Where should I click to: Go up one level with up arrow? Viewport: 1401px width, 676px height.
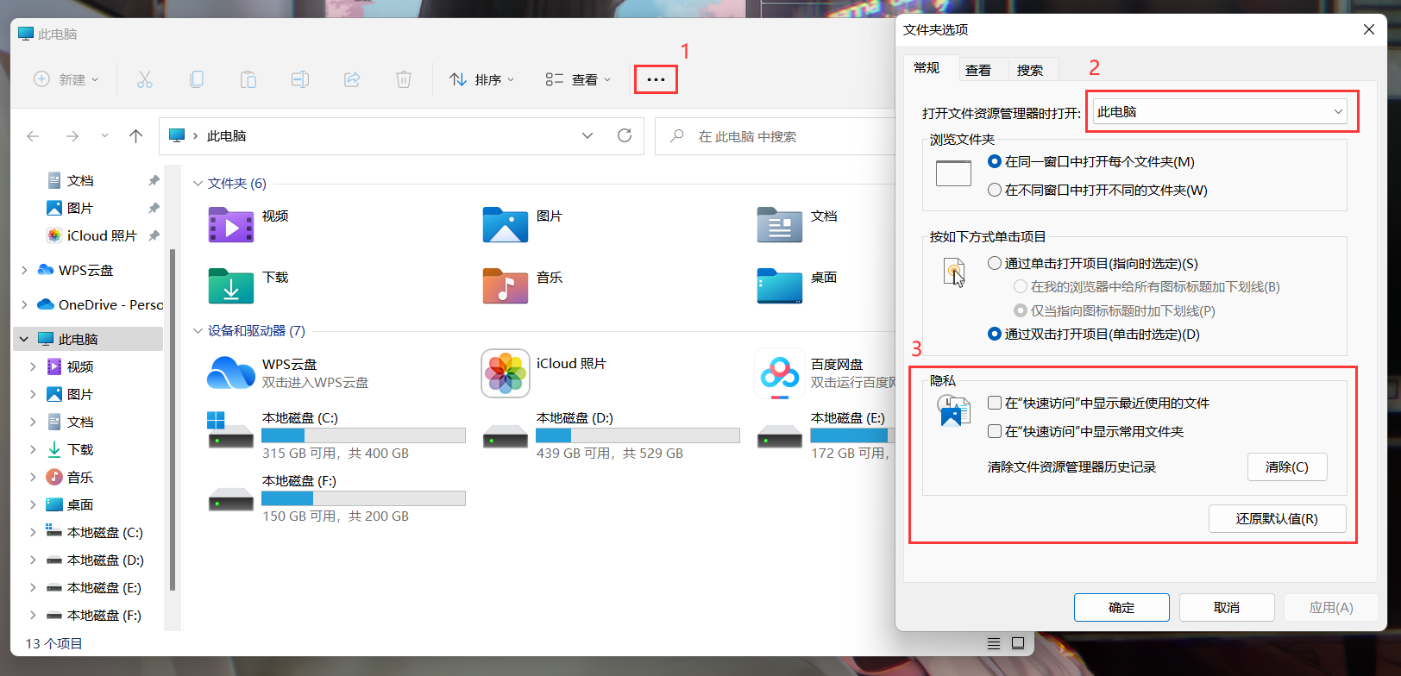pyautogui.click(x=135, y=136)
